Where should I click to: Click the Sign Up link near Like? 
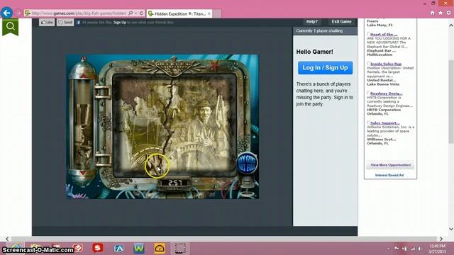(120, 22)
